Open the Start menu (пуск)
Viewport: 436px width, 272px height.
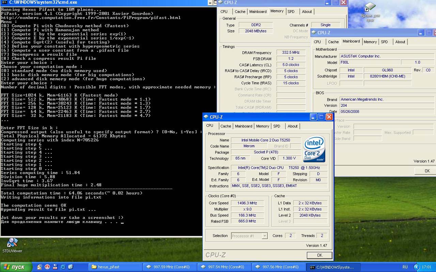point(16,267)
